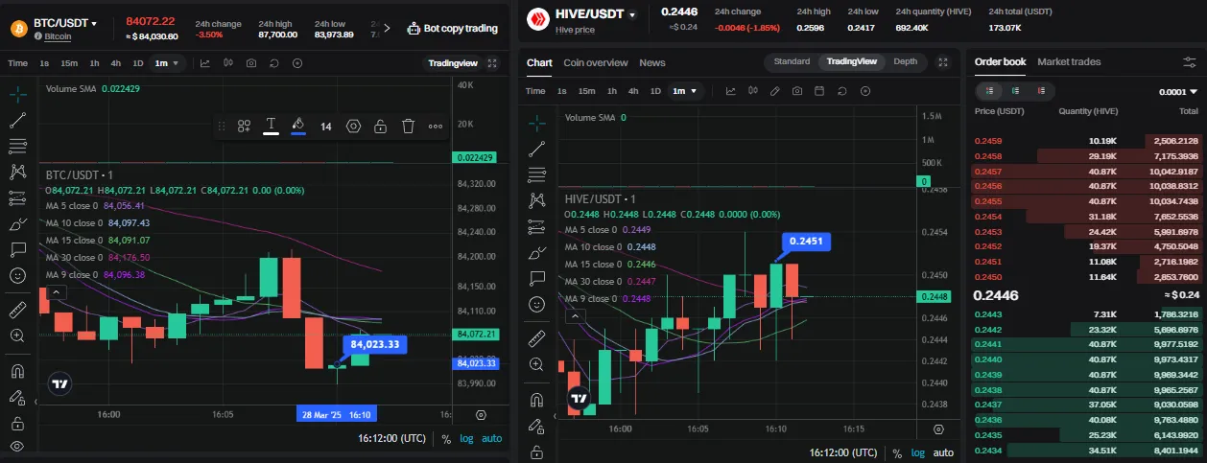Open templates icon in floating drawing toolbar
Image resolution: width=1207 pixels, height=463 pixels.
[245, 127]
